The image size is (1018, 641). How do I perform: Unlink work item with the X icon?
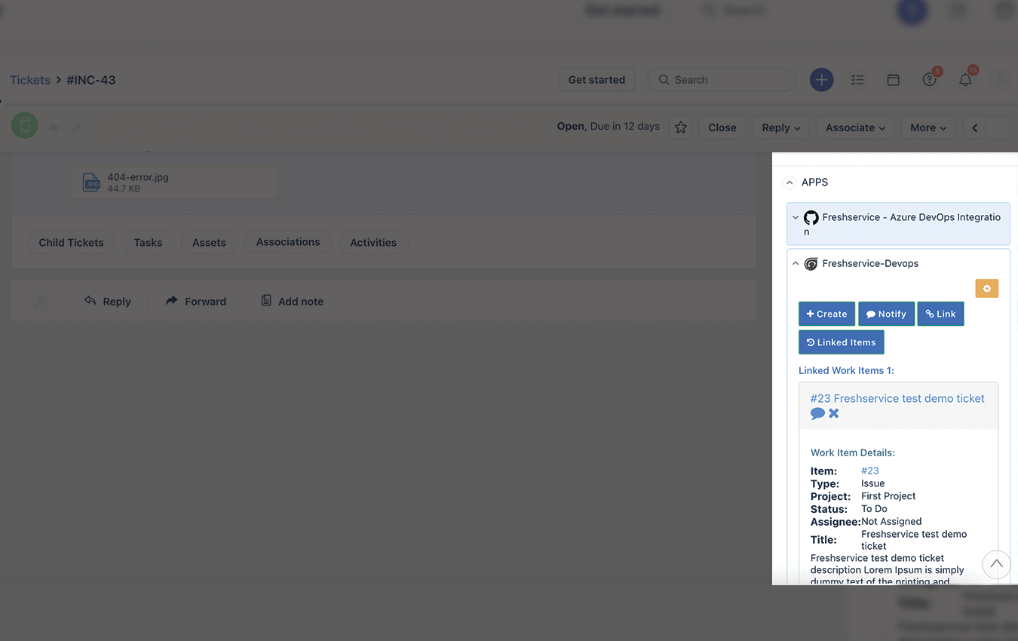[x=834, y=413]
